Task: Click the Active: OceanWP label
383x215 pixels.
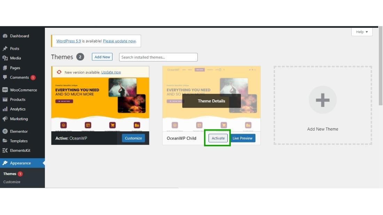Action: point(71,138)
